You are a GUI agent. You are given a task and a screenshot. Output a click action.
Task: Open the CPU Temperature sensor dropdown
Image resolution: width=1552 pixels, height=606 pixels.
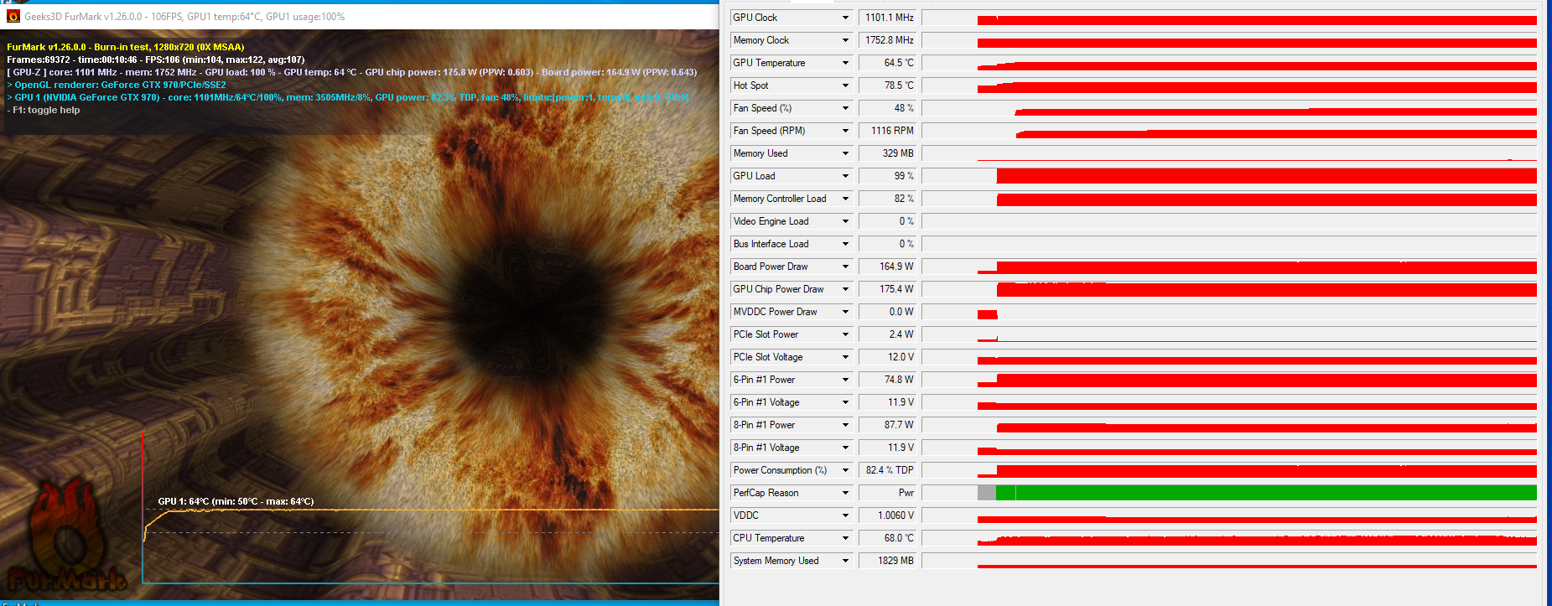click(x=845, y=538)
